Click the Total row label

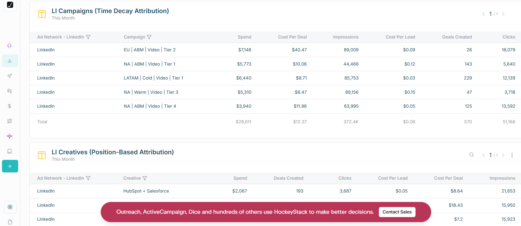(x=42, y=122)
